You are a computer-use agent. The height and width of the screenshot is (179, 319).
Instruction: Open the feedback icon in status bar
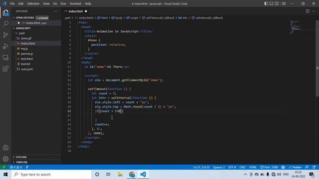pos(307,167)
